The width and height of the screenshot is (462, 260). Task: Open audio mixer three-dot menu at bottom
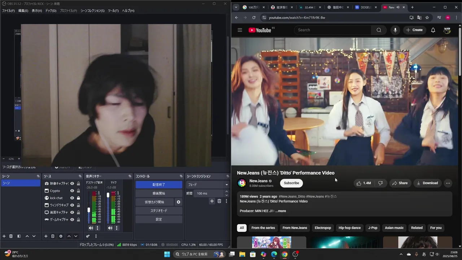pos(96,236)
